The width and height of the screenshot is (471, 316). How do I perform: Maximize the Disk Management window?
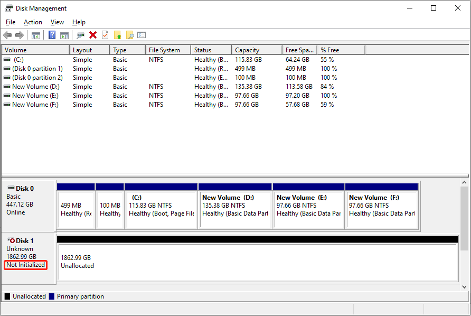[x=434, y=8]
